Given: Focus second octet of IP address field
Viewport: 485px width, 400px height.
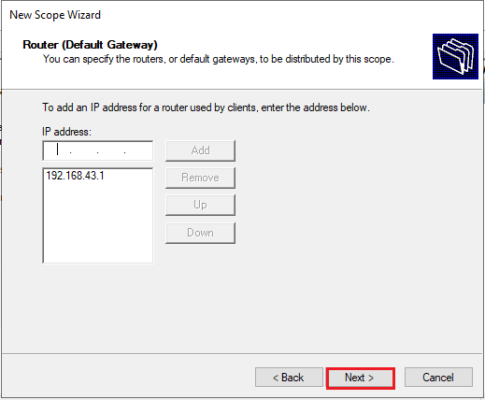Looking at the screenshot, I should click(x=84, y=150).
